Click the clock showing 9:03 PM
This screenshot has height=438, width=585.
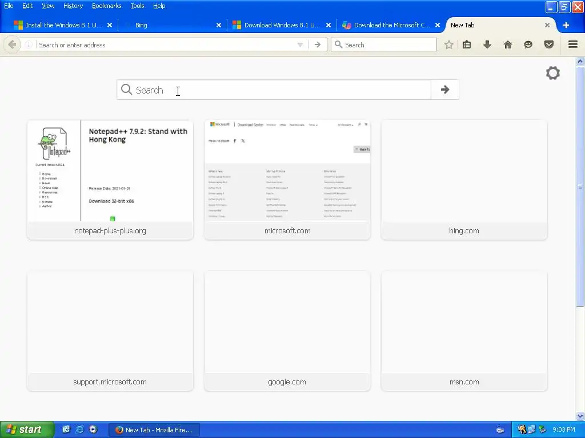coord(563,429)
